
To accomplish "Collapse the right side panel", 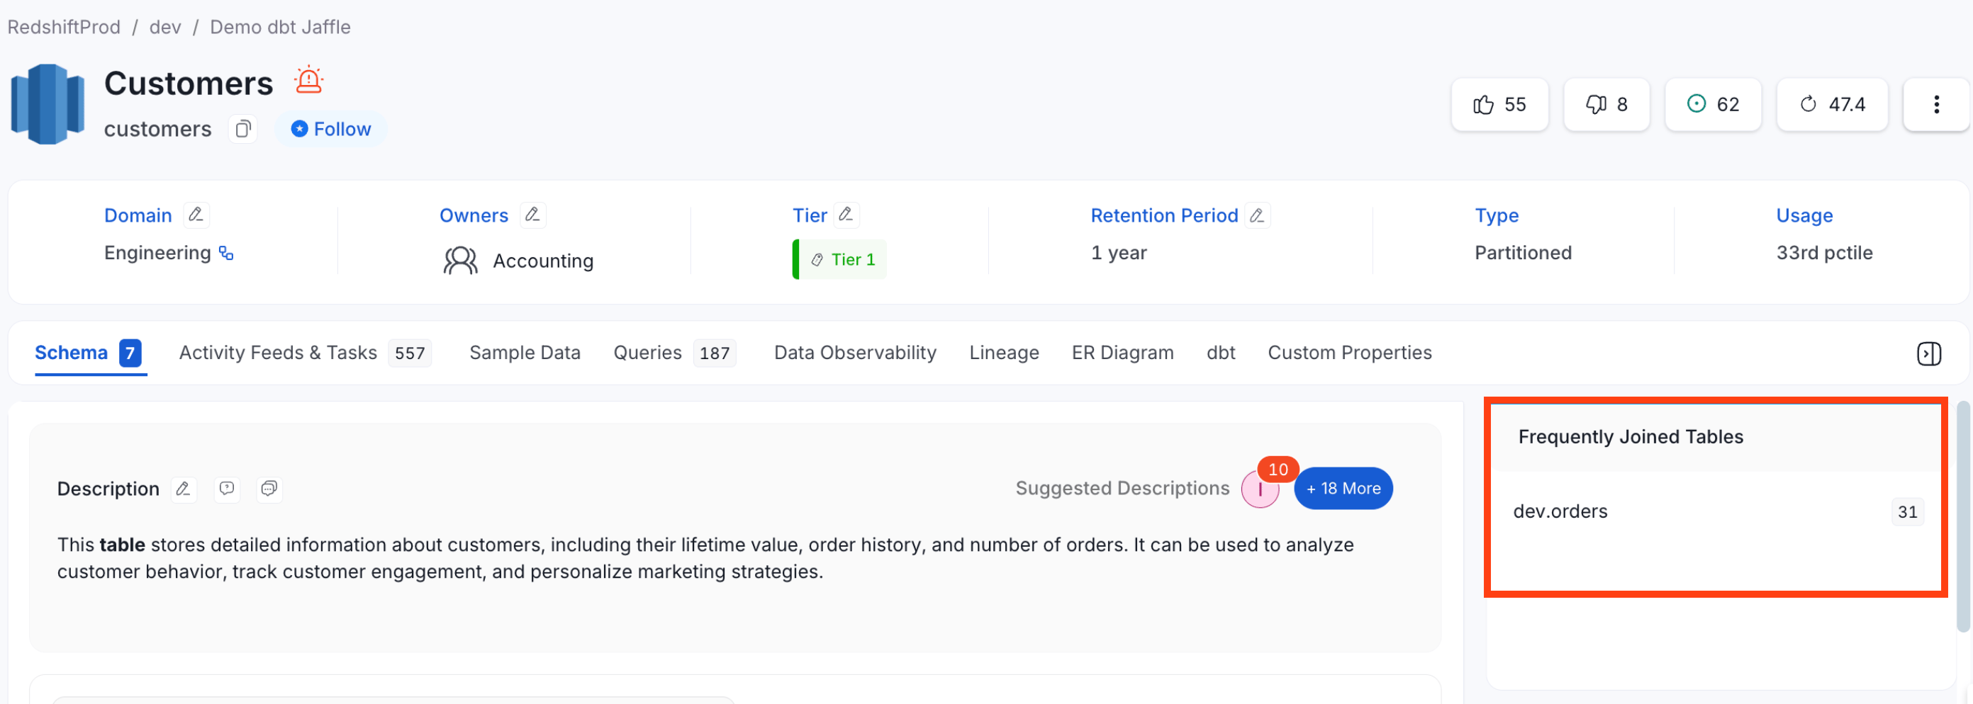I will pos(1928,353).
